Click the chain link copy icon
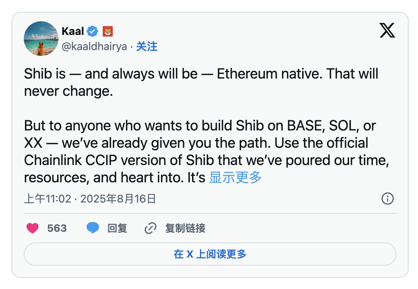This screenshot has width=418, height=289. (x=150, y=228)
